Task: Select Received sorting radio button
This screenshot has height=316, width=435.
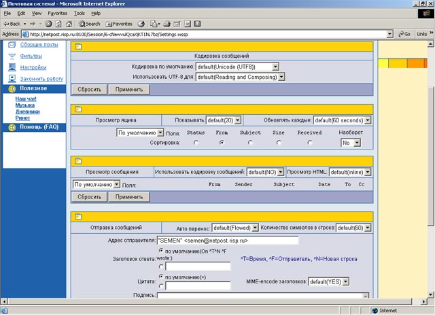Action: click(x=310, y=143)
